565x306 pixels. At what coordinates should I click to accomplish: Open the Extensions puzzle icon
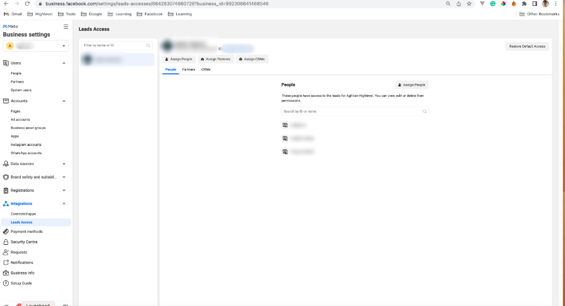click(x=525, y=4)
